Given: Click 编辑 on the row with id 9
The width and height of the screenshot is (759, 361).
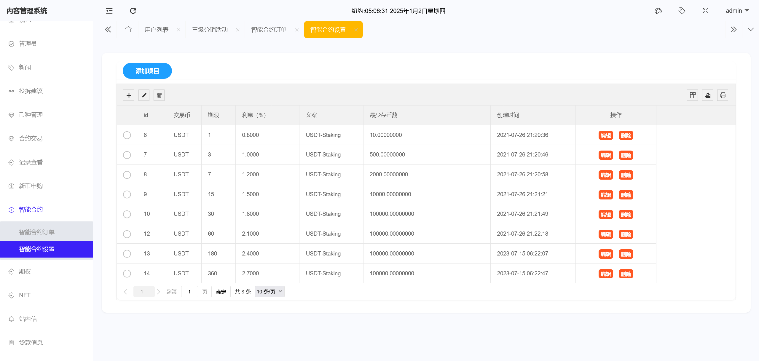Looking at the screenshot, I should coord(606,195).
